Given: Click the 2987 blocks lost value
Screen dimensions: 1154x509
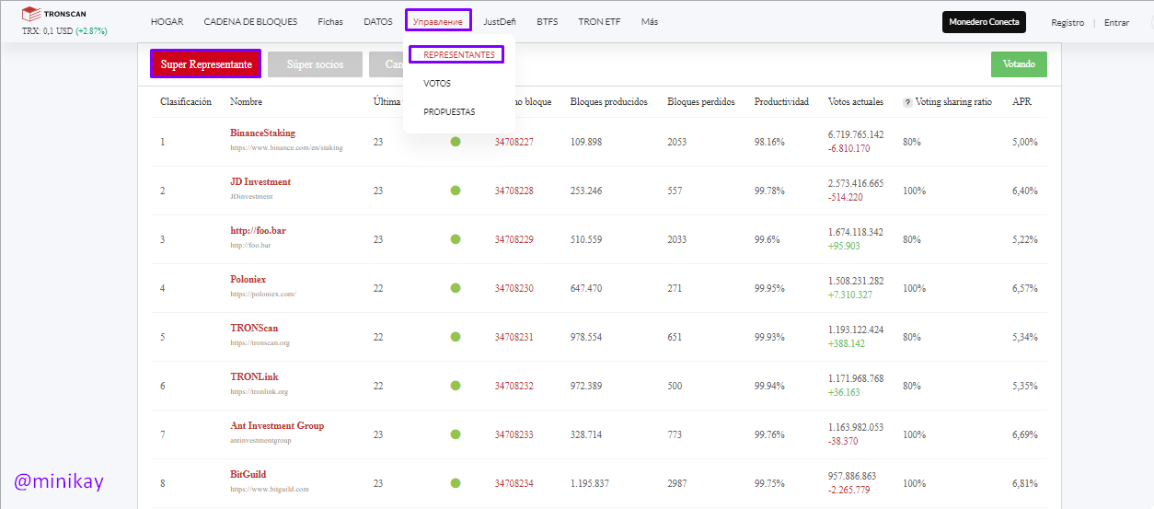Looking at the screenshot, I should tap(677, 484).
